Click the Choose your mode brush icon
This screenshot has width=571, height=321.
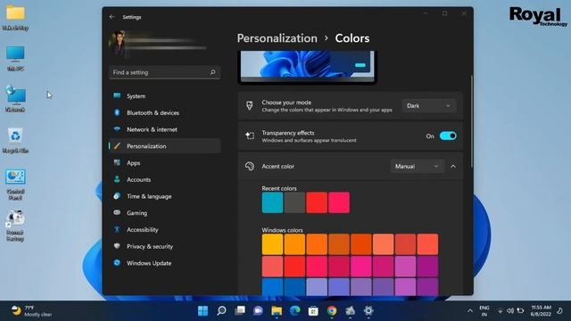coord(250,105)
